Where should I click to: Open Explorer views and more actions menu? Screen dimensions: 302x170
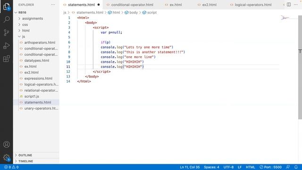click(53, 5)
